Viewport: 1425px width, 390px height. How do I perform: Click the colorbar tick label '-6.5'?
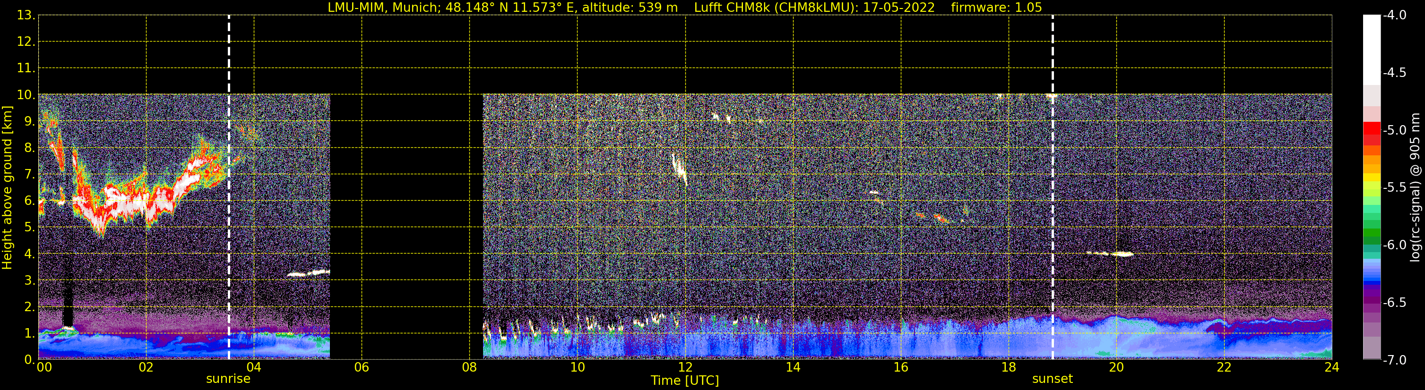tap(1394, 302)
